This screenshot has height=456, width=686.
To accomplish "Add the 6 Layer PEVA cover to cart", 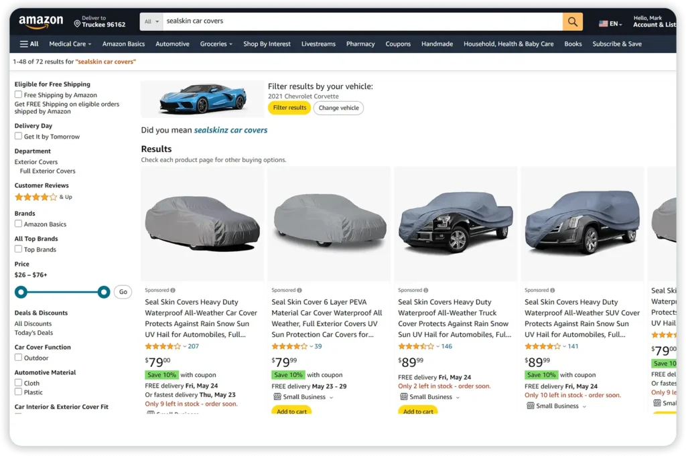I will pyautogui.click(x=292, y=411).
